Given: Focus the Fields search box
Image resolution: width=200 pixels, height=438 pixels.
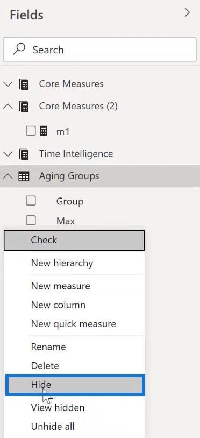Looking at the screenshot, I should tap(100, 50).
